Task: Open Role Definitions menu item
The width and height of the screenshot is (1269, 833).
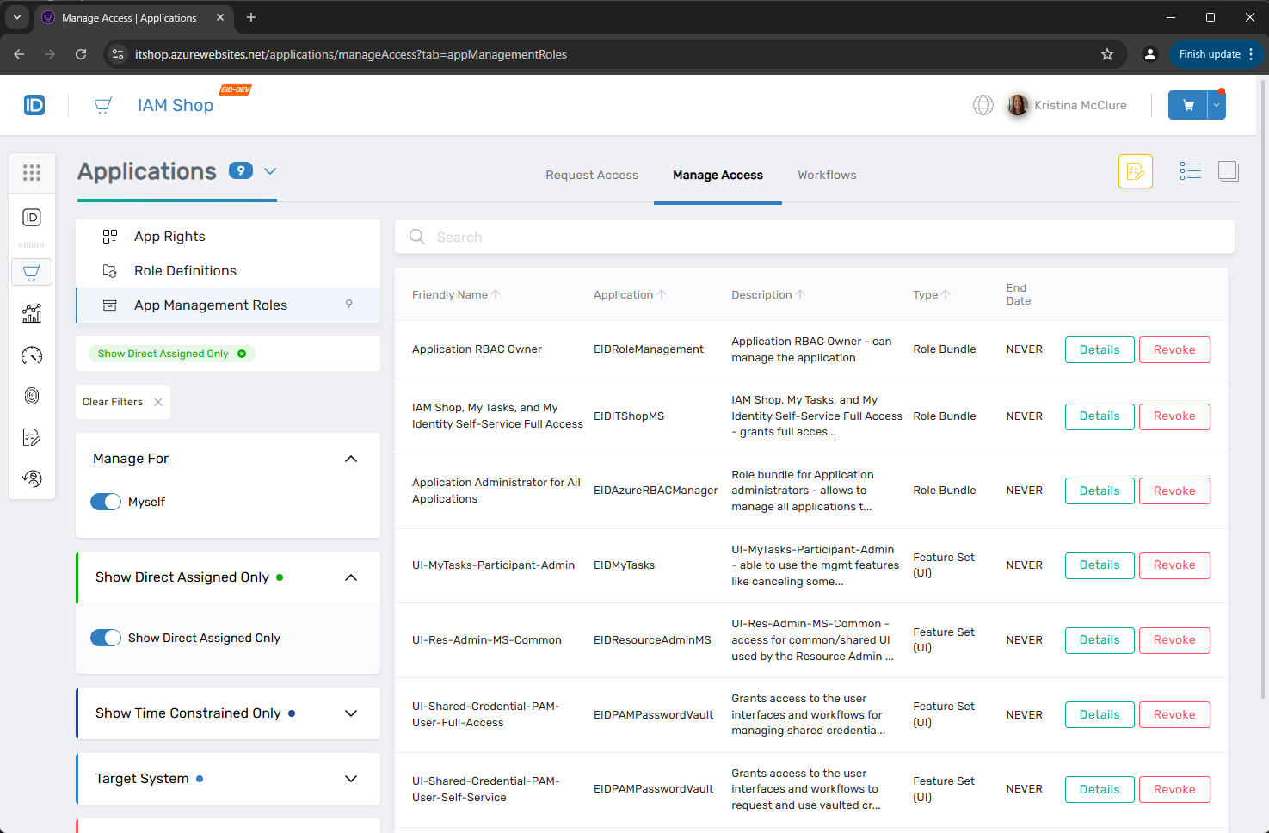Action: point(228,271)
